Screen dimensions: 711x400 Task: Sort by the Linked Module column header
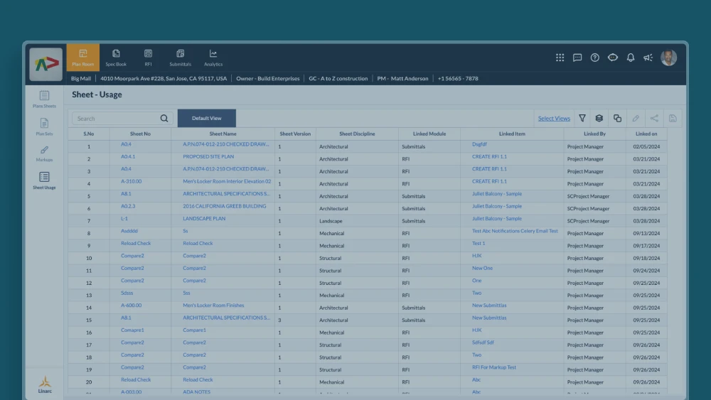429,134
